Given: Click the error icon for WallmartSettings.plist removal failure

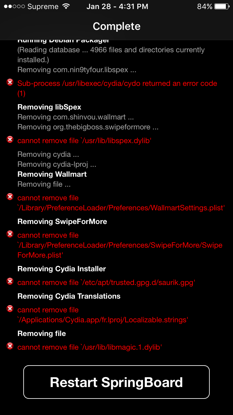Looking at the screenshot, I should (x=10, y=197).
